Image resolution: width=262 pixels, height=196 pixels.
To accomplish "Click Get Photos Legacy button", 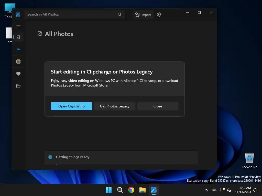I will (115, 106).
